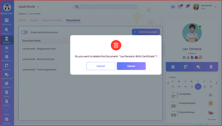The image size is (222, 126).
Task: Open Dashboard from the sidebar
Action: tap(6, 22)
